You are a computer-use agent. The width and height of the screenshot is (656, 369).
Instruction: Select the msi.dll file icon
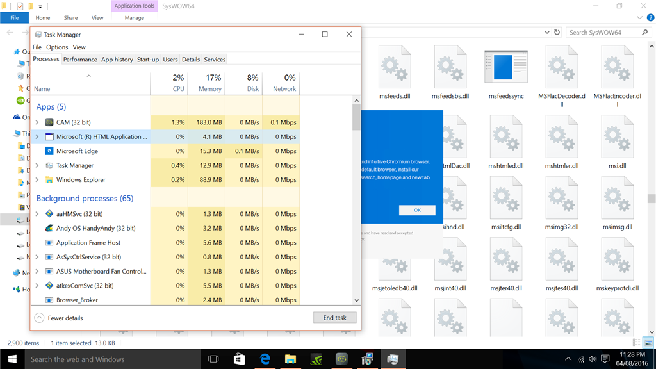click(617, 137)
